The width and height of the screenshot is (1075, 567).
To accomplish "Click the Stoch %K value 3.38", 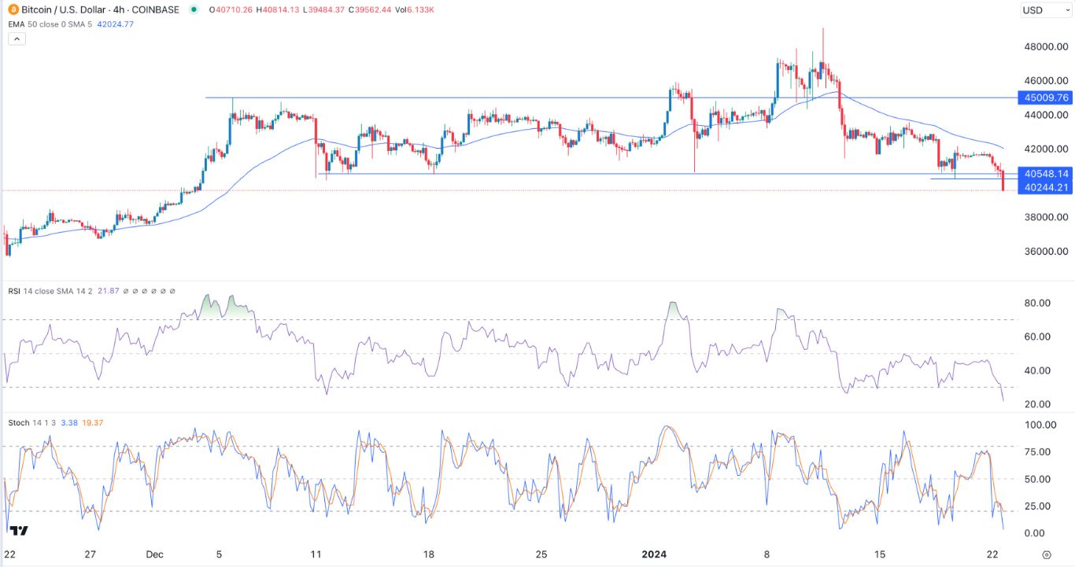I will coord(68,422).
